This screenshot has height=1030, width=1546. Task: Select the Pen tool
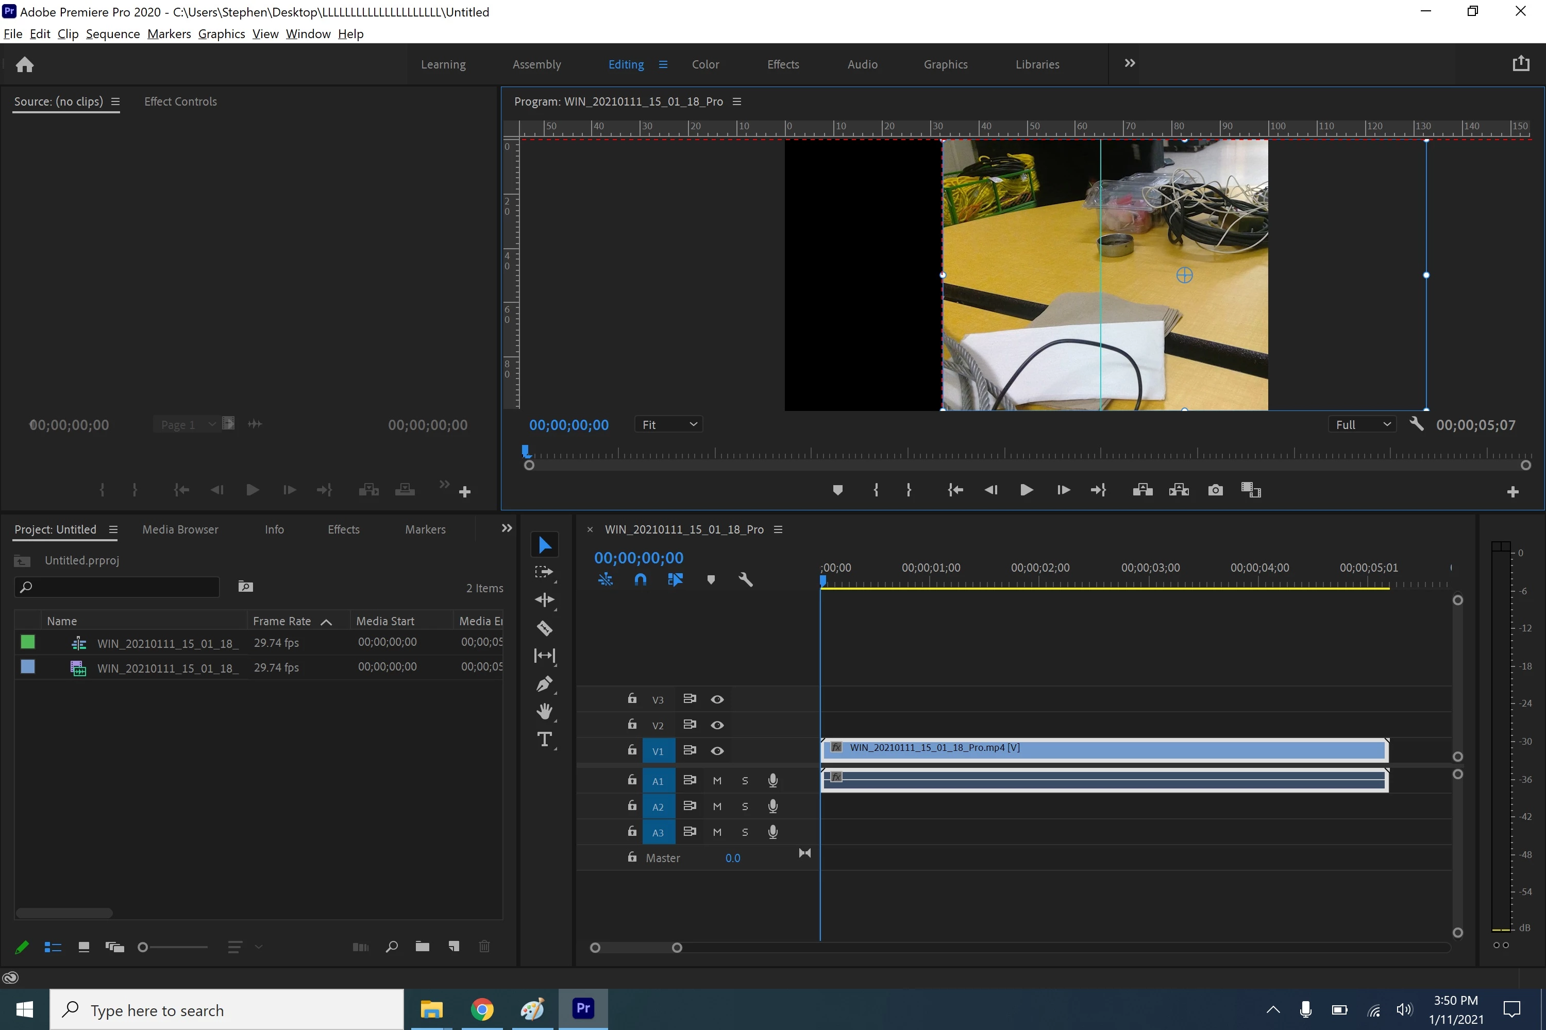click(544, 684)
